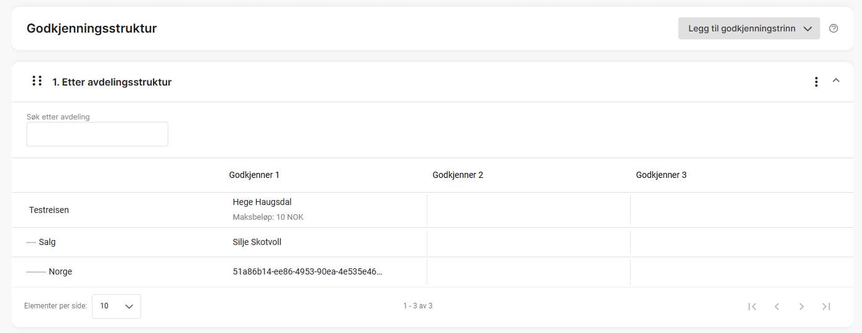Image resolution: width=862 pixels, height=333 pixels.
Task: Click the Søk etter avdeling field
Action: tap(97, 134)
